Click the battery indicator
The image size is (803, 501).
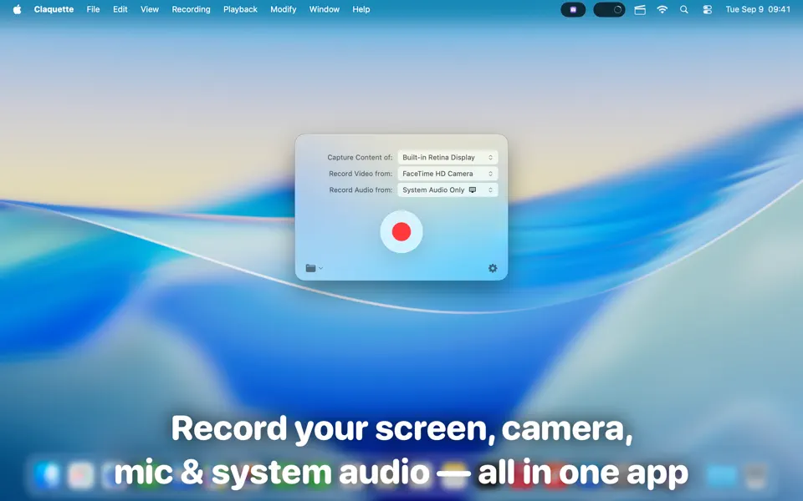(609, 9)
